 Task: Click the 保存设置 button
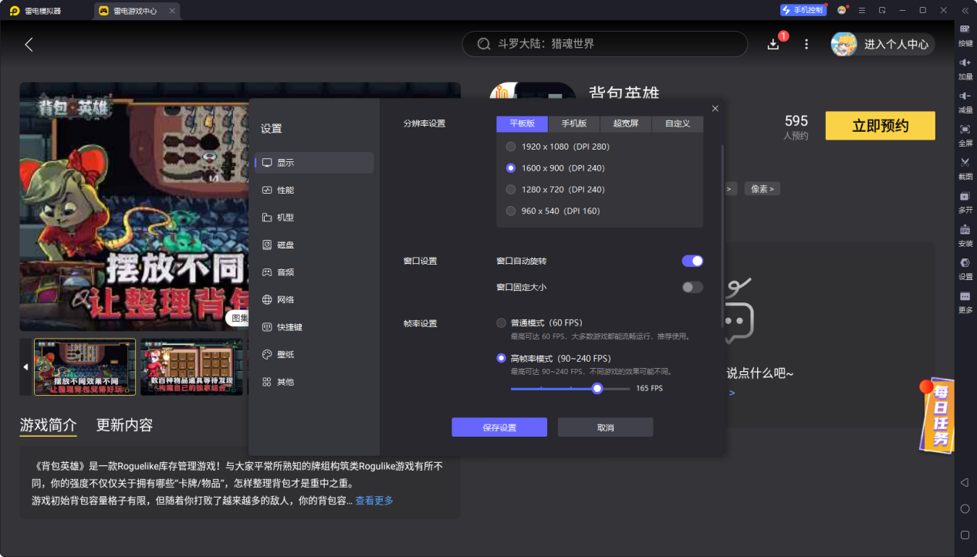tap(499, 427)
